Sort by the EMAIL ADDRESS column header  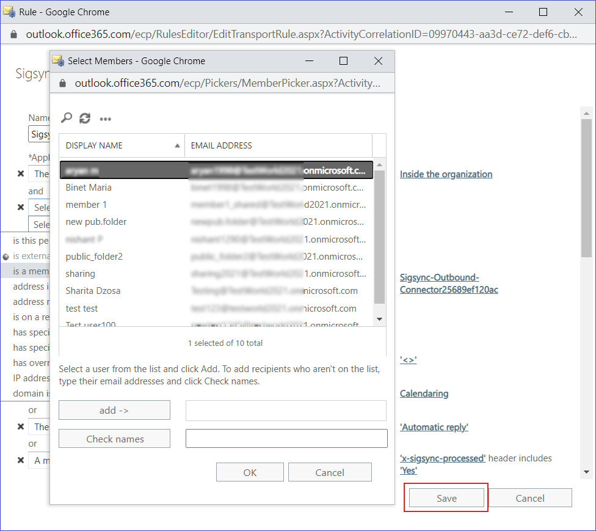278,145
